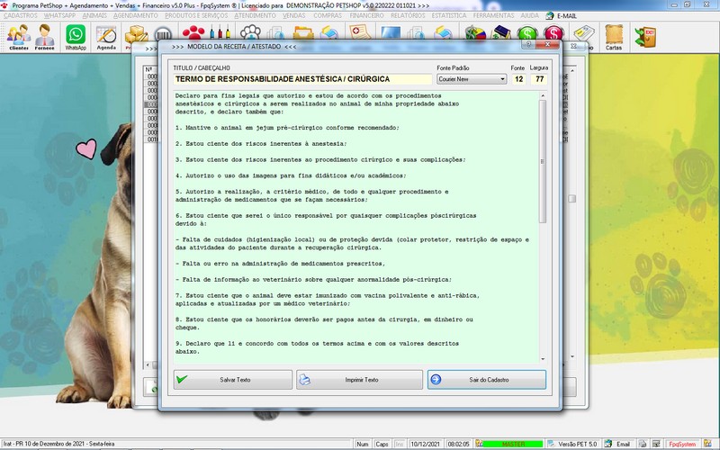
Task: Click the 10/12/2021 date in status bar
Action: (425, 444)
